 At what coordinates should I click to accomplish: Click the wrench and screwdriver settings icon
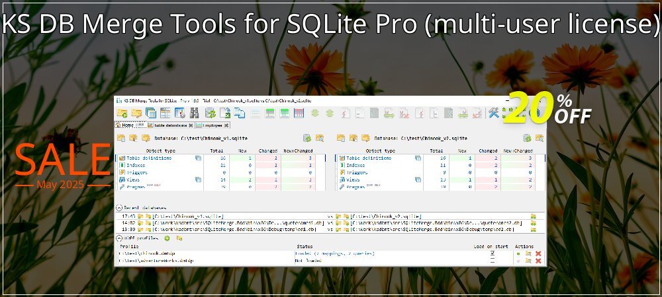pyautogui.click(x=494, y=113)
